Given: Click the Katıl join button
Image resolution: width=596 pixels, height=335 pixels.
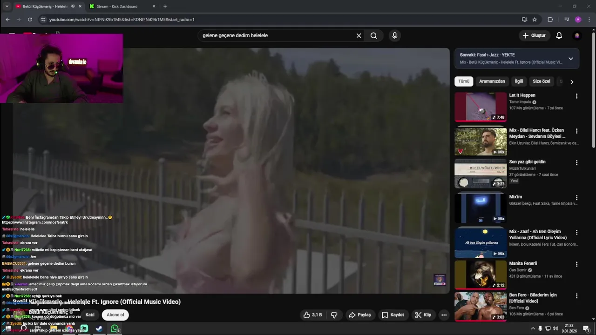Looking at the screenshot, I should 90,315.
